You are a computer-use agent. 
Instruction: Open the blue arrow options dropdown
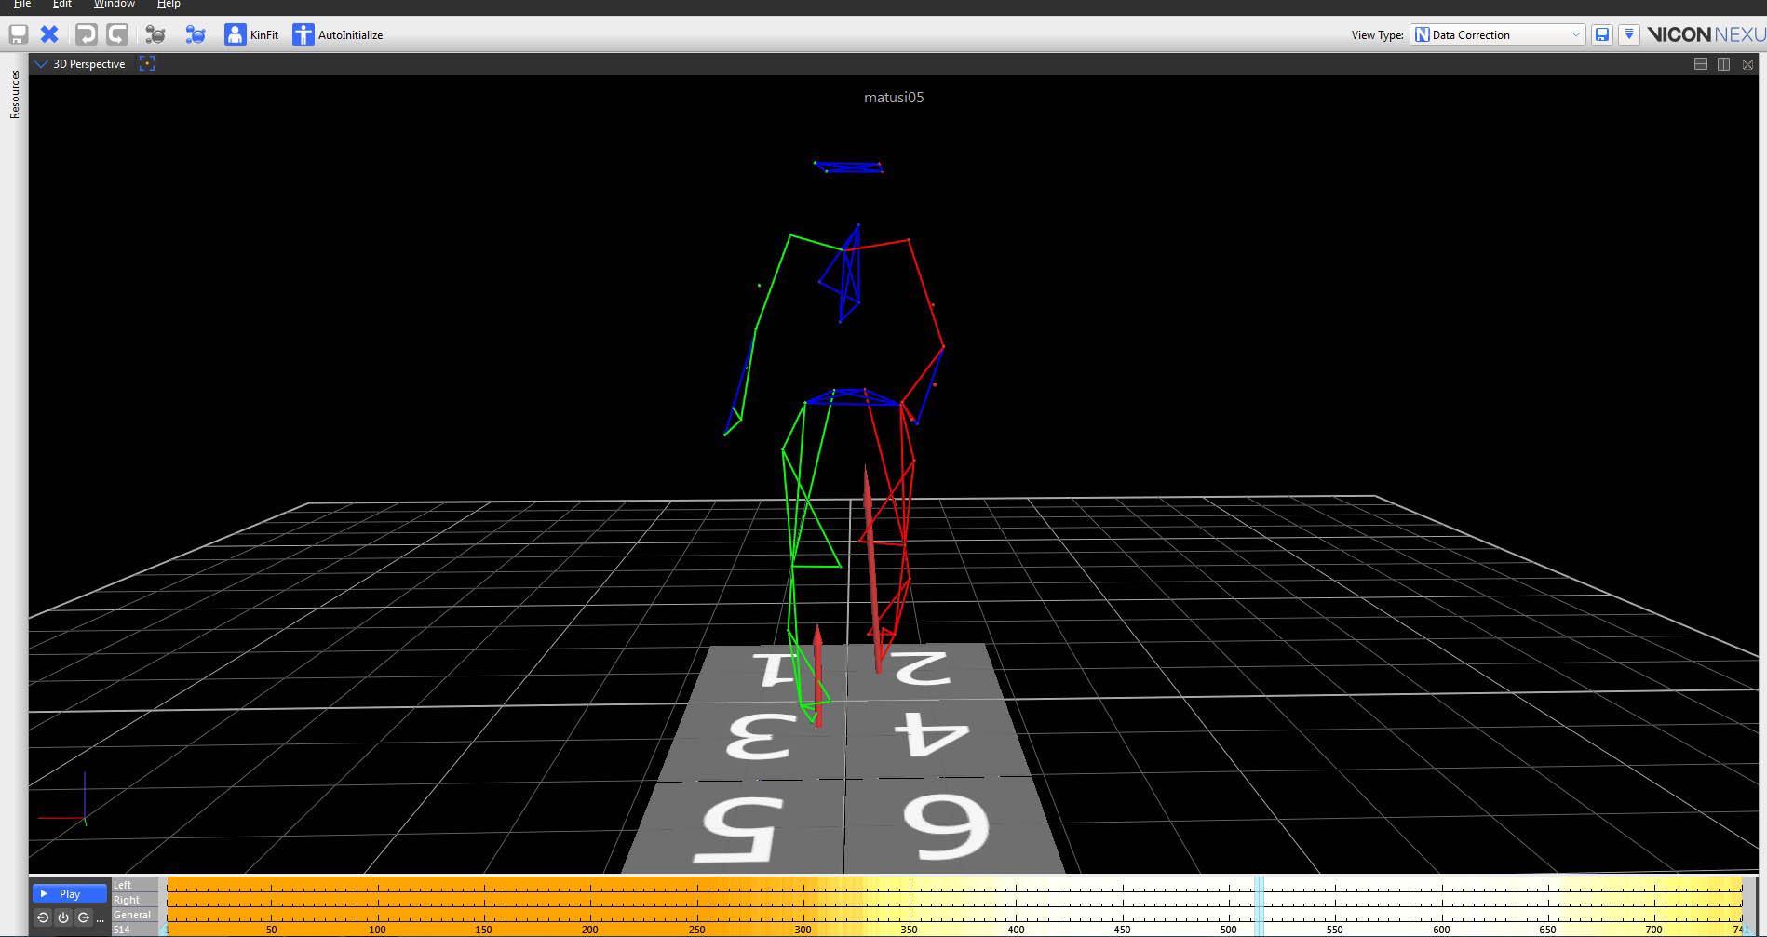[1628, 34]
